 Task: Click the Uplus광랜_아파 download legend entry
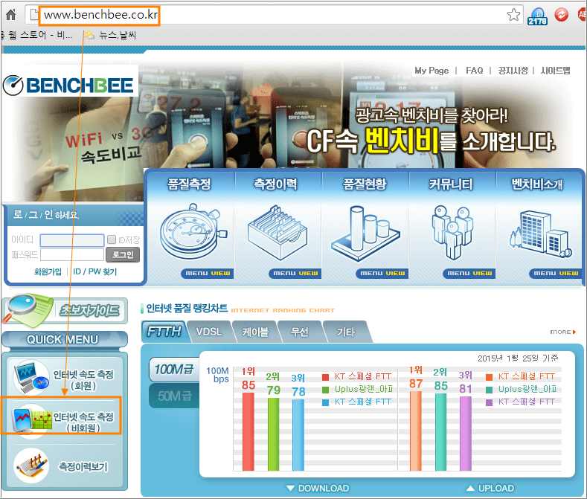(x=358, y=390)
